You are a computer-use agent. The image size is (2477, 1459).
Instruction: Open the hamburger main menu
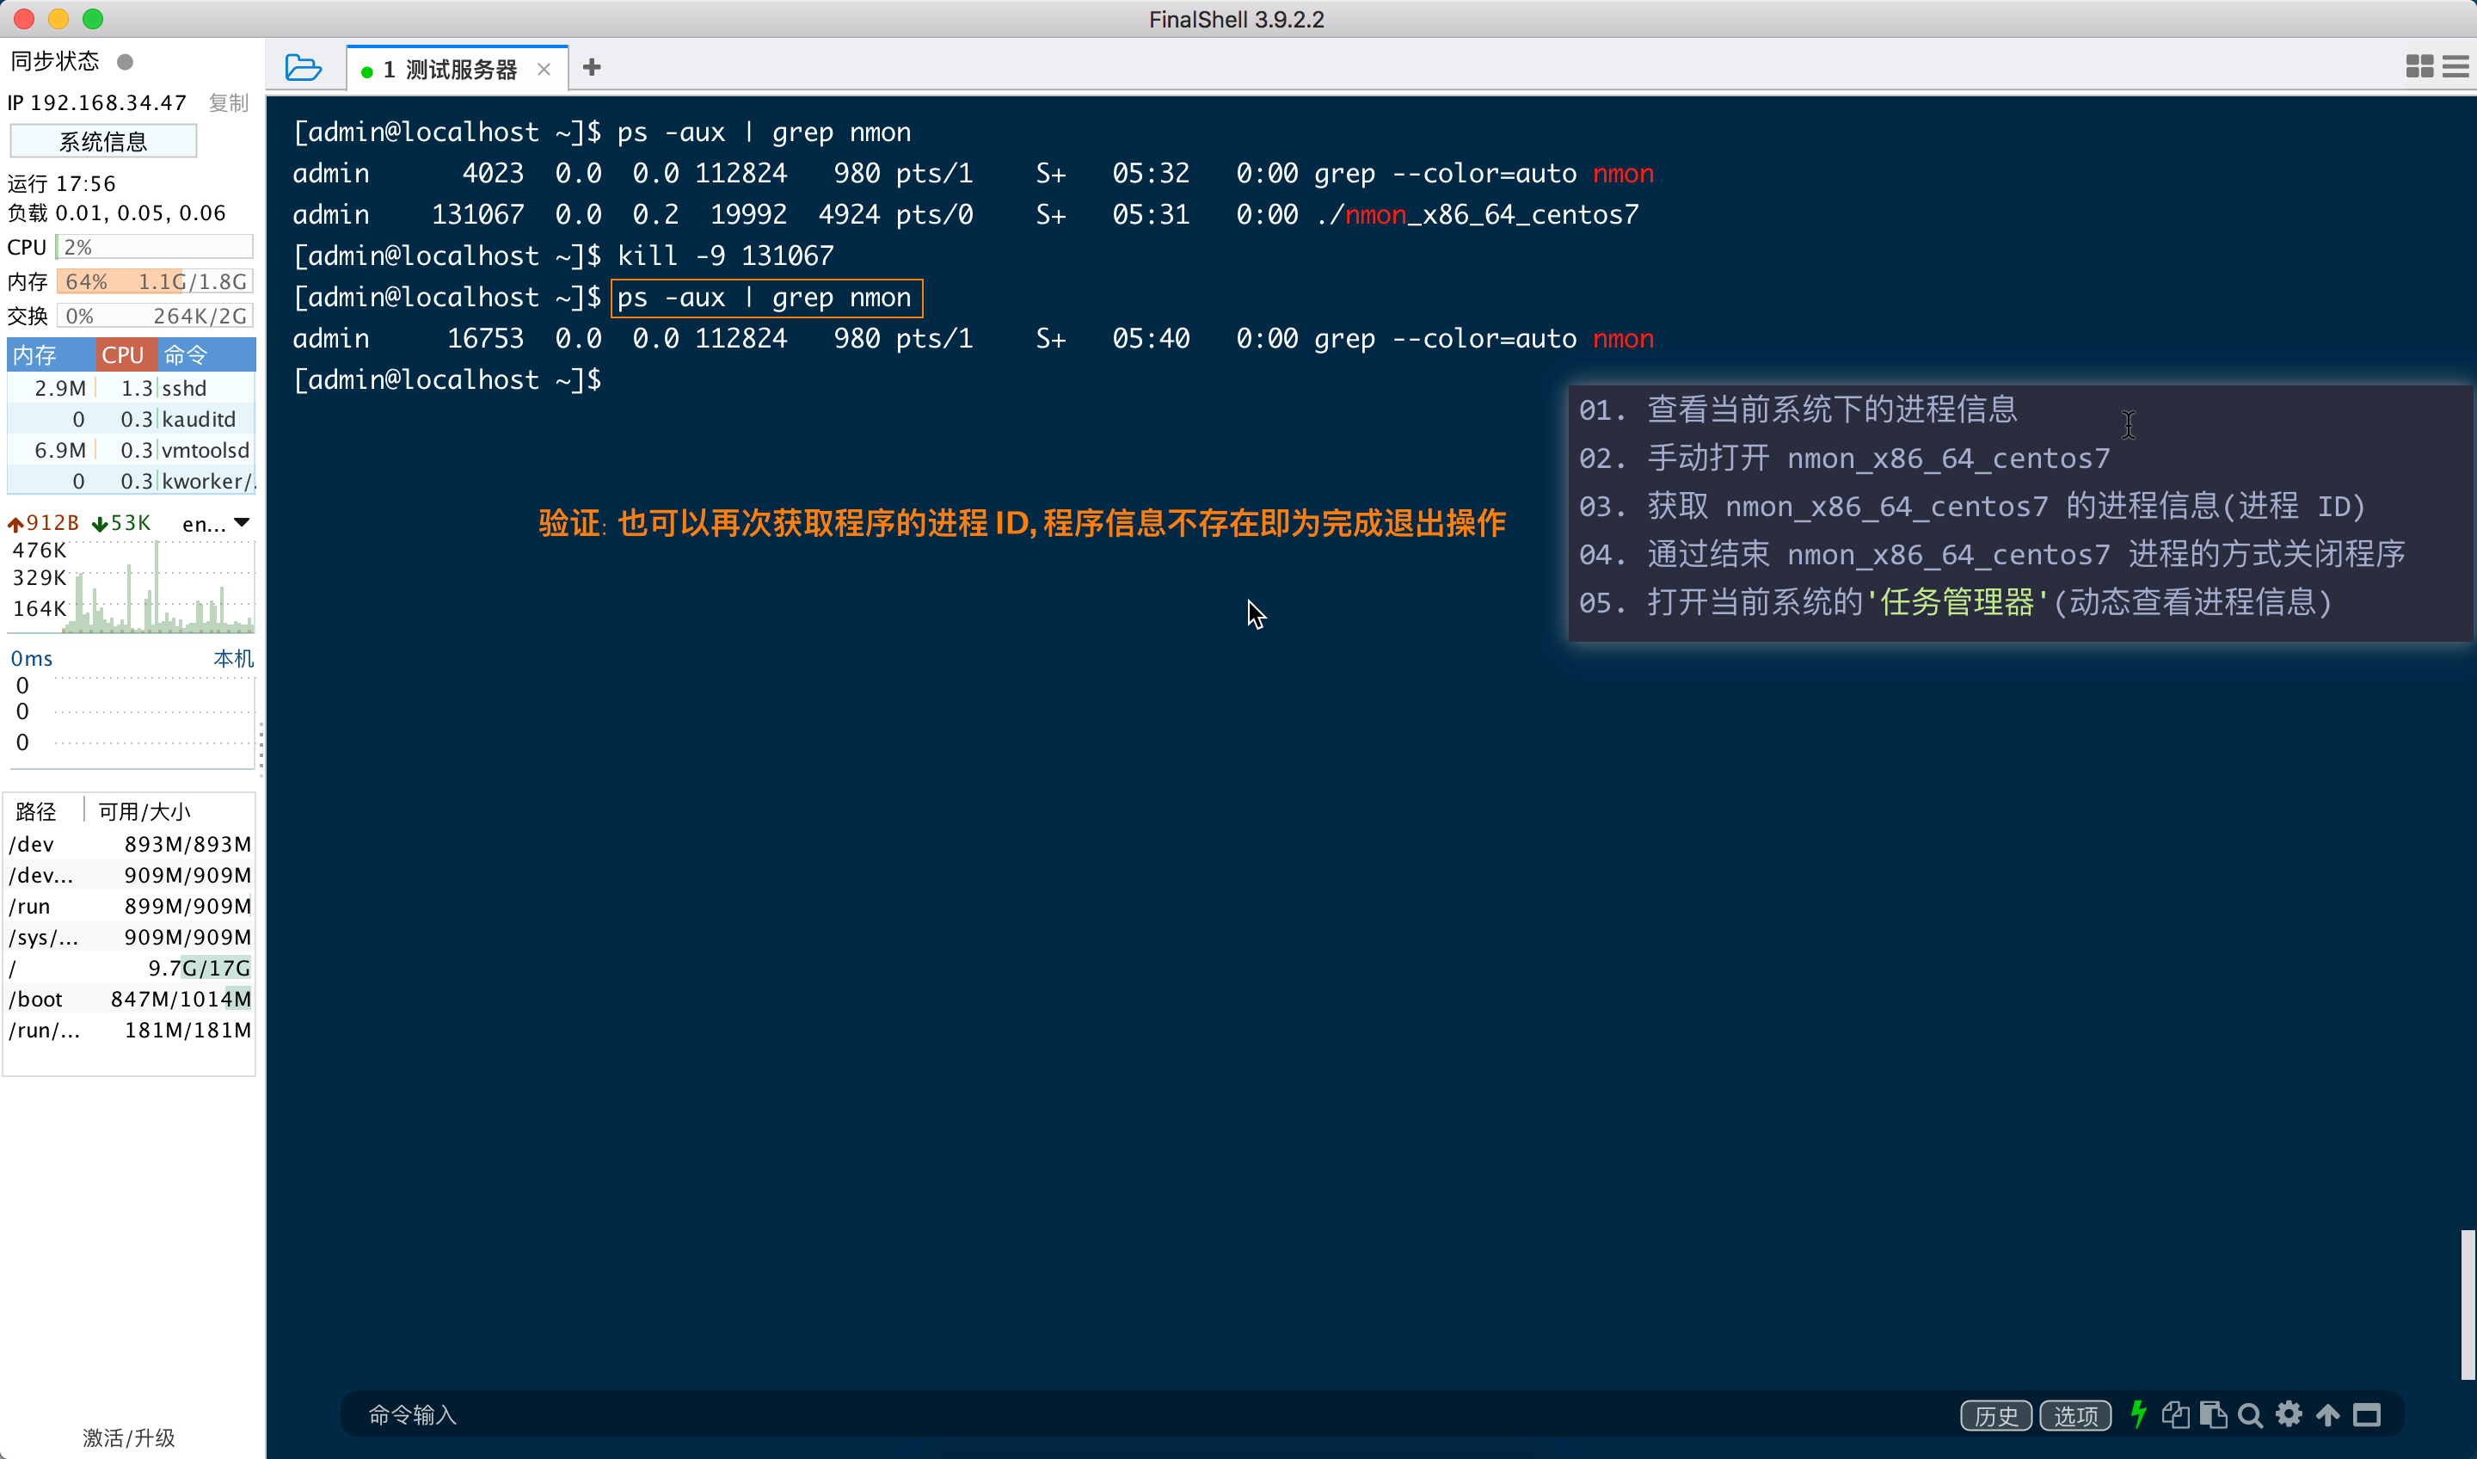tap(2455, 66)
